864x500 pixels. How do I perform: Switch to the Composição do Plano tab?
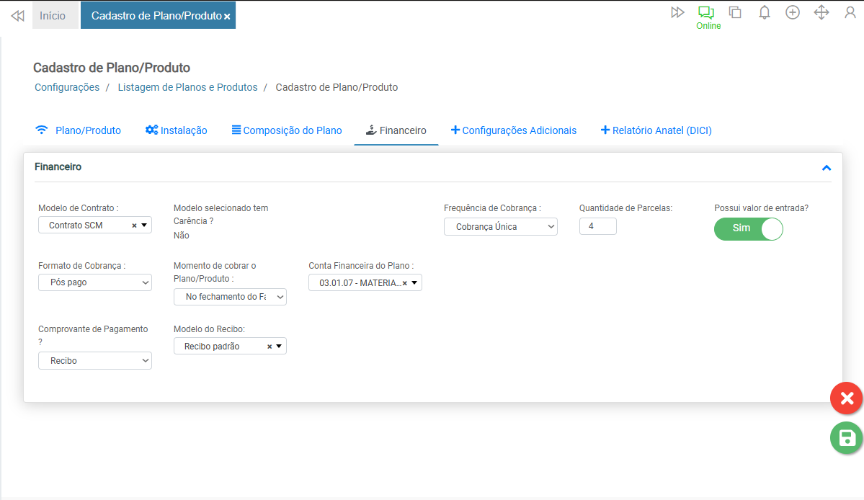coord(287,130)
